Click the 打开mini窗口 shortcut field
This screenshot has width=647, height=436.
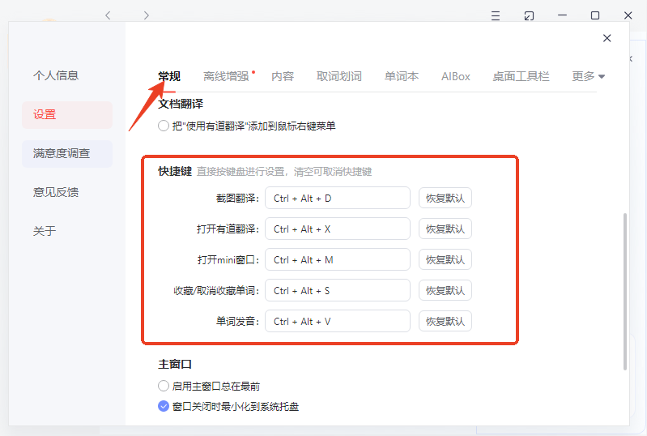(x=338, y=259)
